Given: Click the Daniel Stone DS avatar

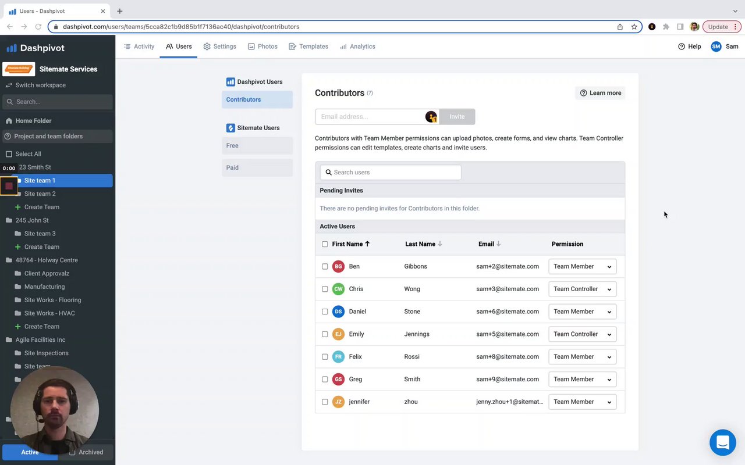Looking at the screenshot, I should 338,312.
